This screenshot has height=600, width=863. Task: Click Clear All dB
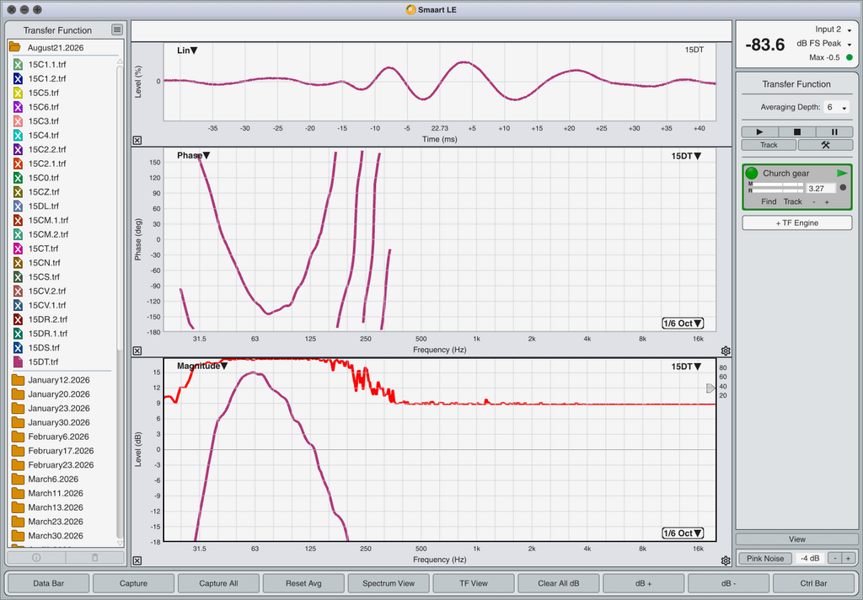[559, 583]
